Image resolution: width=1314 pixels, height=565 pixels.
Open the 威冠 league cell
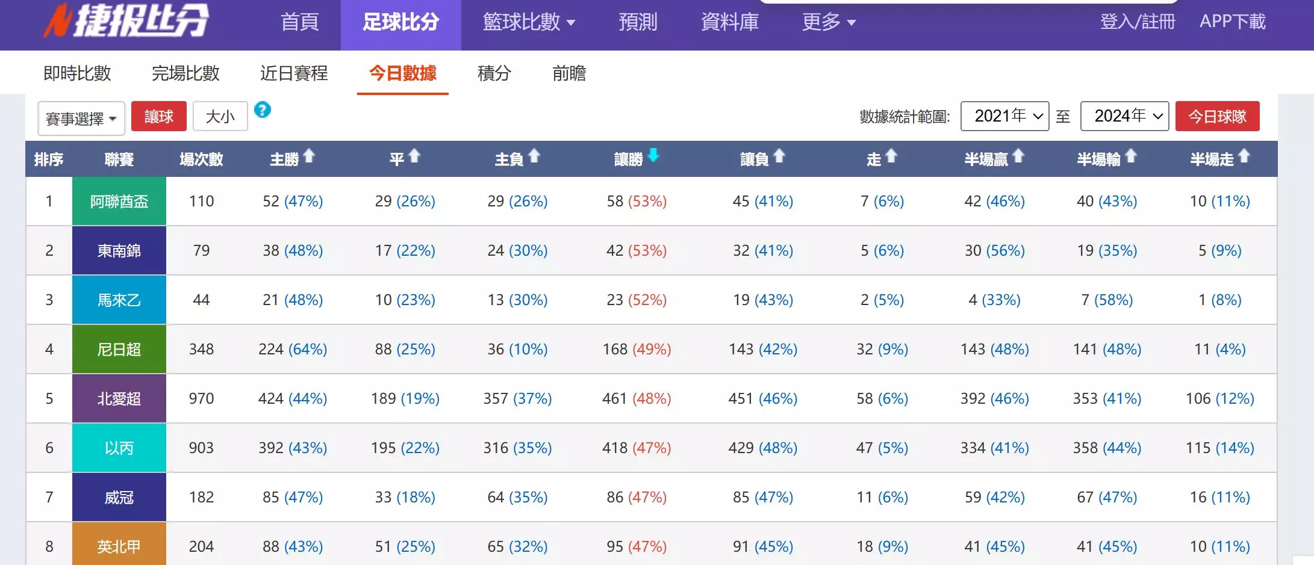tap(119, 497)
